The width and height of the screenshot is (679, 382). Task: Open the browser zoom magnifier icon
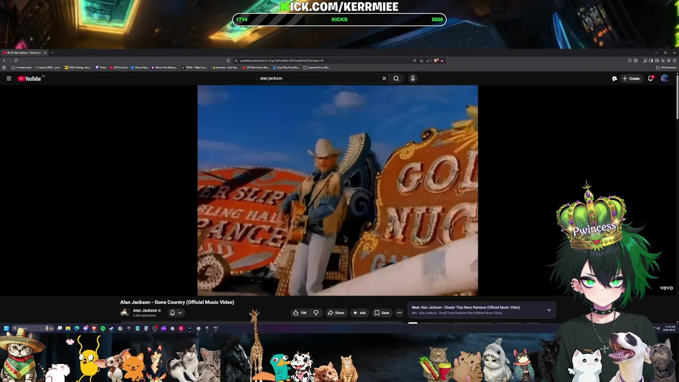[415, 60]
